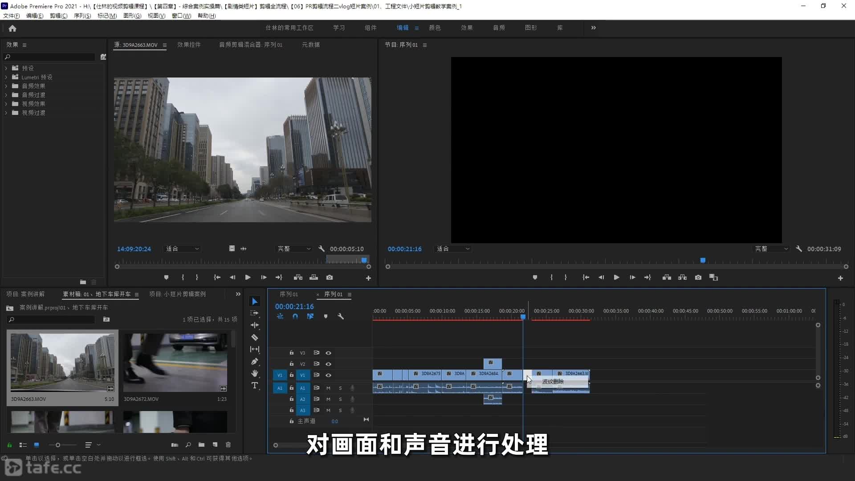The width and height of the screenshot is (855, 481).
Task: Expand the Lumetri 预设 folder
Action: point(6,77)
